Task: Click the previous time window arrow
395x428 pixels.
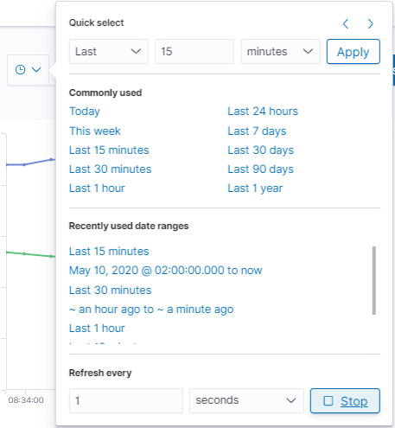Action: point(346,23)
